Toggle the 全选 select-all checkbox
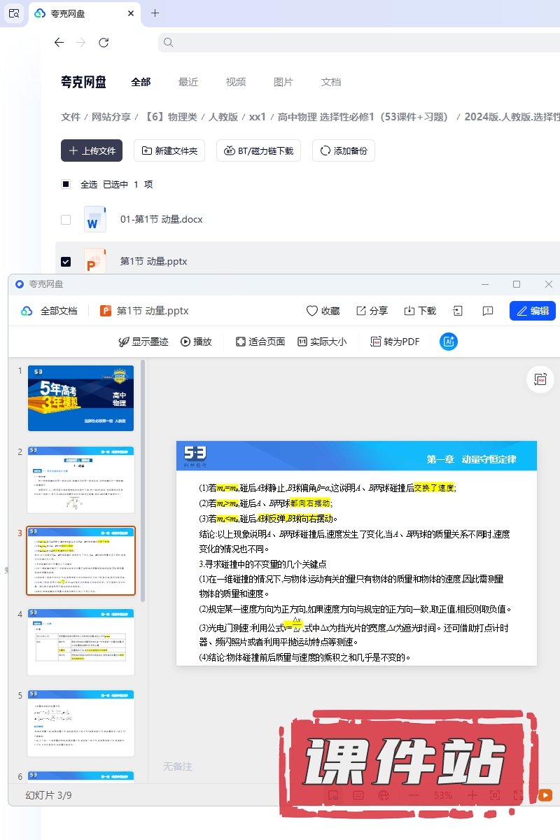 (x=66, y=185)
